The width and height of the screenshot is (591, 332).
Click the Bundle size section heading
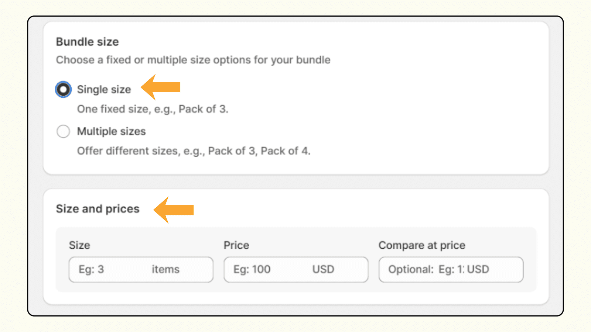coord(87,42)
